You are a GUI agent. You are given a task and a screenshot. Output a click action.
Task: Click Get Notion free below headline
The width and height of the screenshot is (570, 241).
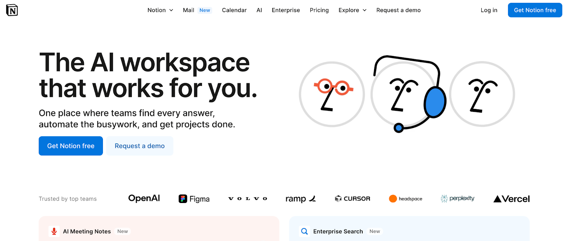coord(71,146)
